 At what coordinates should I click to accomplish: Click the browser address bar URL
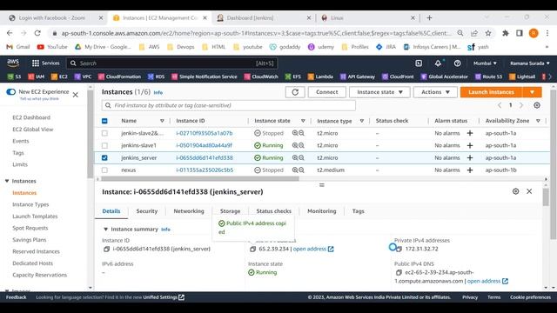tap(256, 33)
